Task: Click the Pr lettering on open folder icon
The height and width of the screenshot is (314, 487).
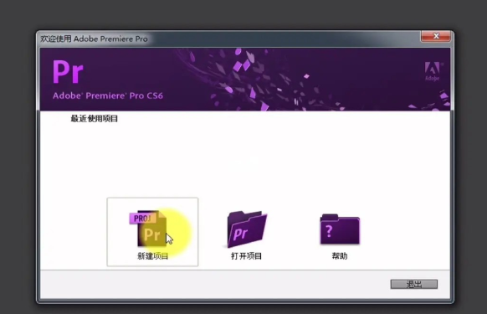Action: [x=240, y=234]
